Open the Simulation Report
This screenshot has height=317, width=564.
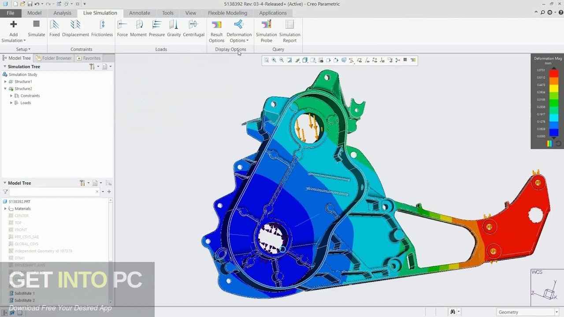click(289, 31)
